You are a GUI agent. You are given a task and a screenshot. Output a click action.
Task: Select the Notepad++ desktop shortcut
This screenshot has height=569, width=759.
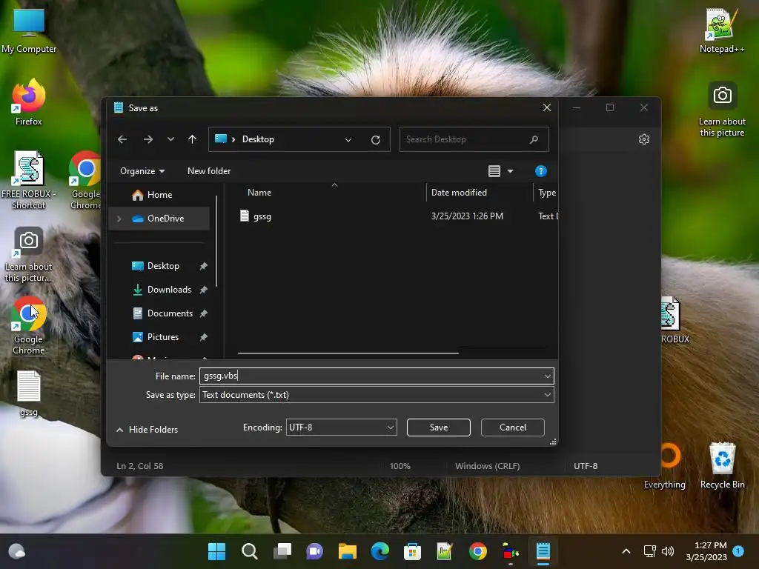[722, 31]
